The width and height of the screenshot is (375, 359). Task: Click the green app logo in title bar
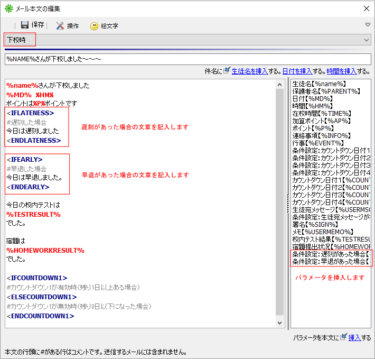(9, 8)
